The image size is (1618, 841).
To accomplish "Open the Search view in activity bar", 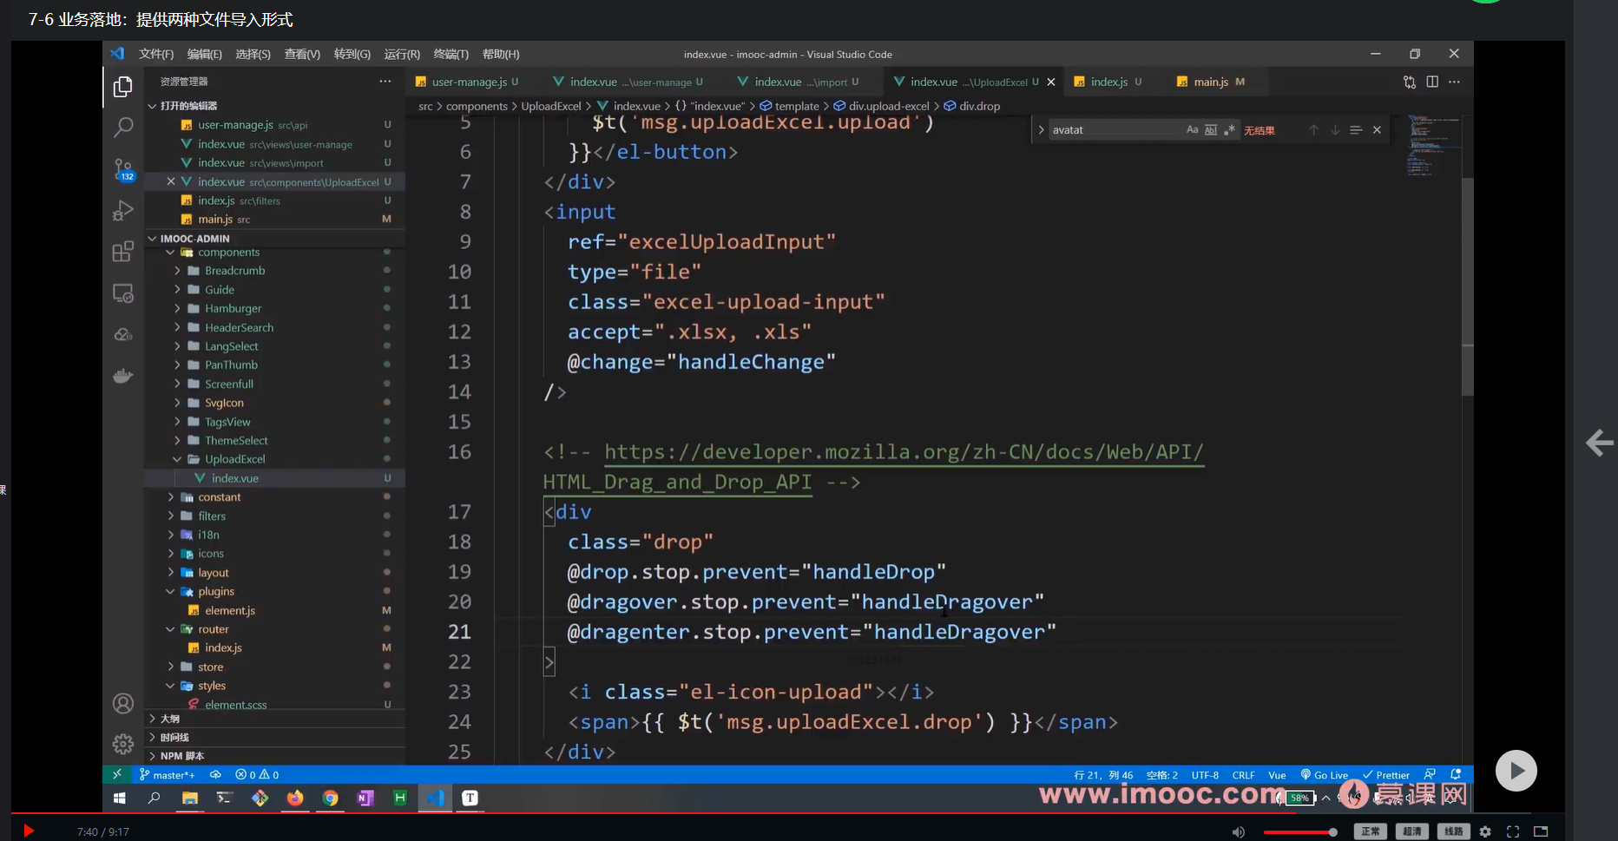I will 123,128.
